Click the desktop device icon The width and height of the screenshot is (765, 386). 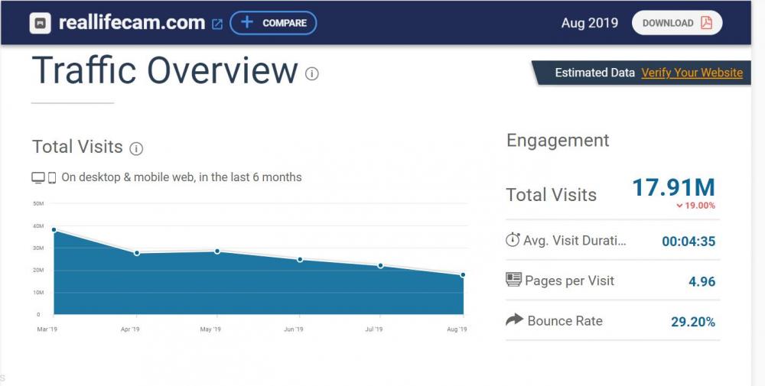tap(38, 177)
